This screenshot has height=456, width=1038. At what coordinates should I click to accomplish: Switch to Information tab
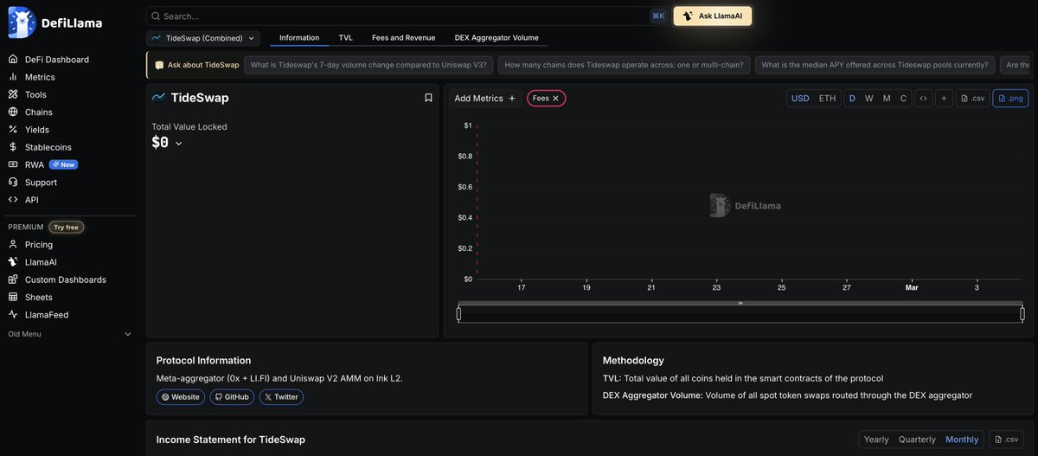(x=299, y=38)
